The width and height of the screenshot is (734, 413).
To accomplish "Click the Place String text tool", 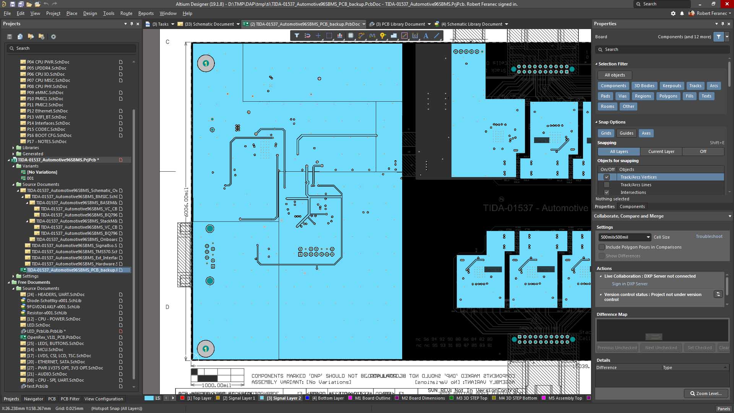I will coord(426,36).
